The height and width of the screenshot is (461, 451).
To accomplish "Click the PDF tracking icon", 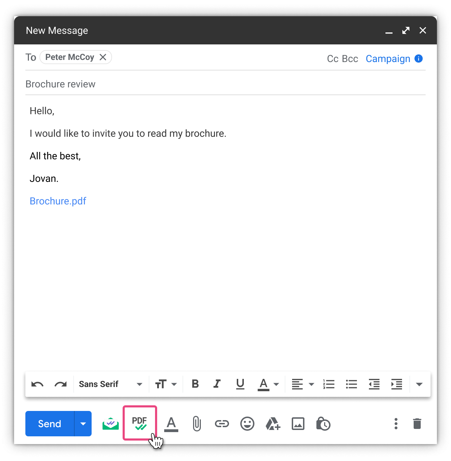I will (x=140, y=423).
